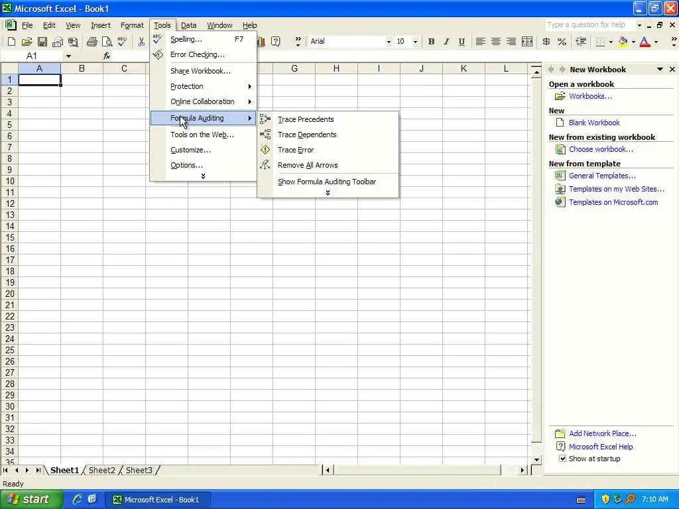
Task: Launch Internet Explorer from quick launch
Action: pyautogui.click(x=78, y=499)
